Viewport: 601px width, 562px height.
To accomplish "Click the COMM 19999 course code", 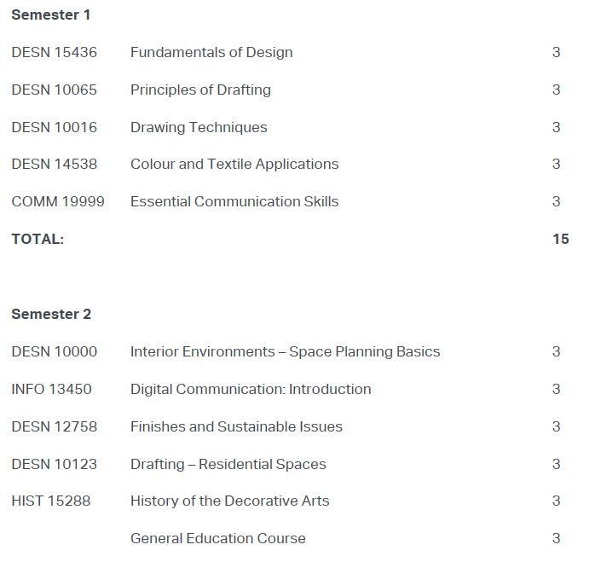I will click(x=58, y=201).
